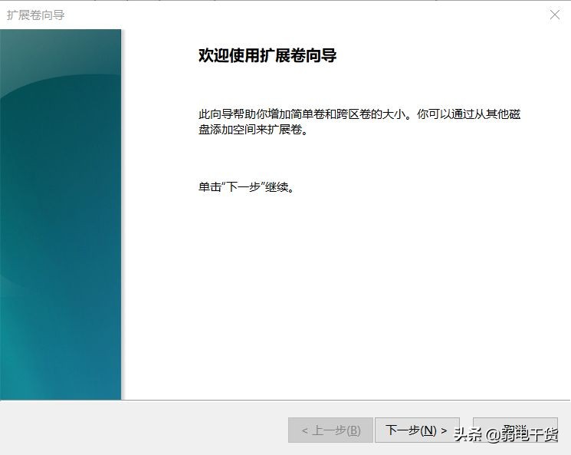Close the 扩展卷向导 dialog with X
571x455 pixels.
(x=555, y=15)
